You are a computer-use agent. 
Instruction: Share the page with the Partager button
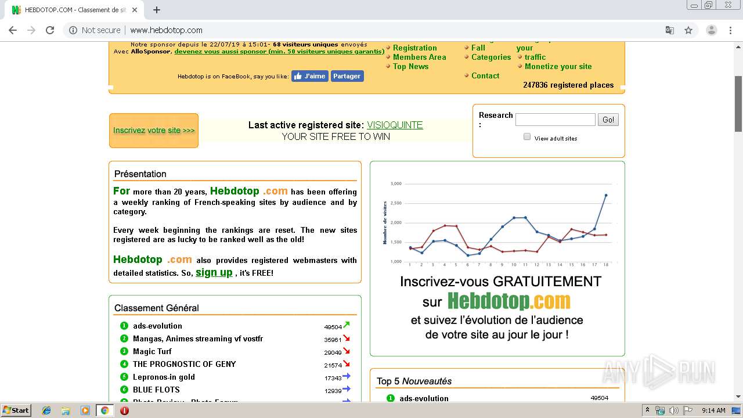[x=347, y=76]
